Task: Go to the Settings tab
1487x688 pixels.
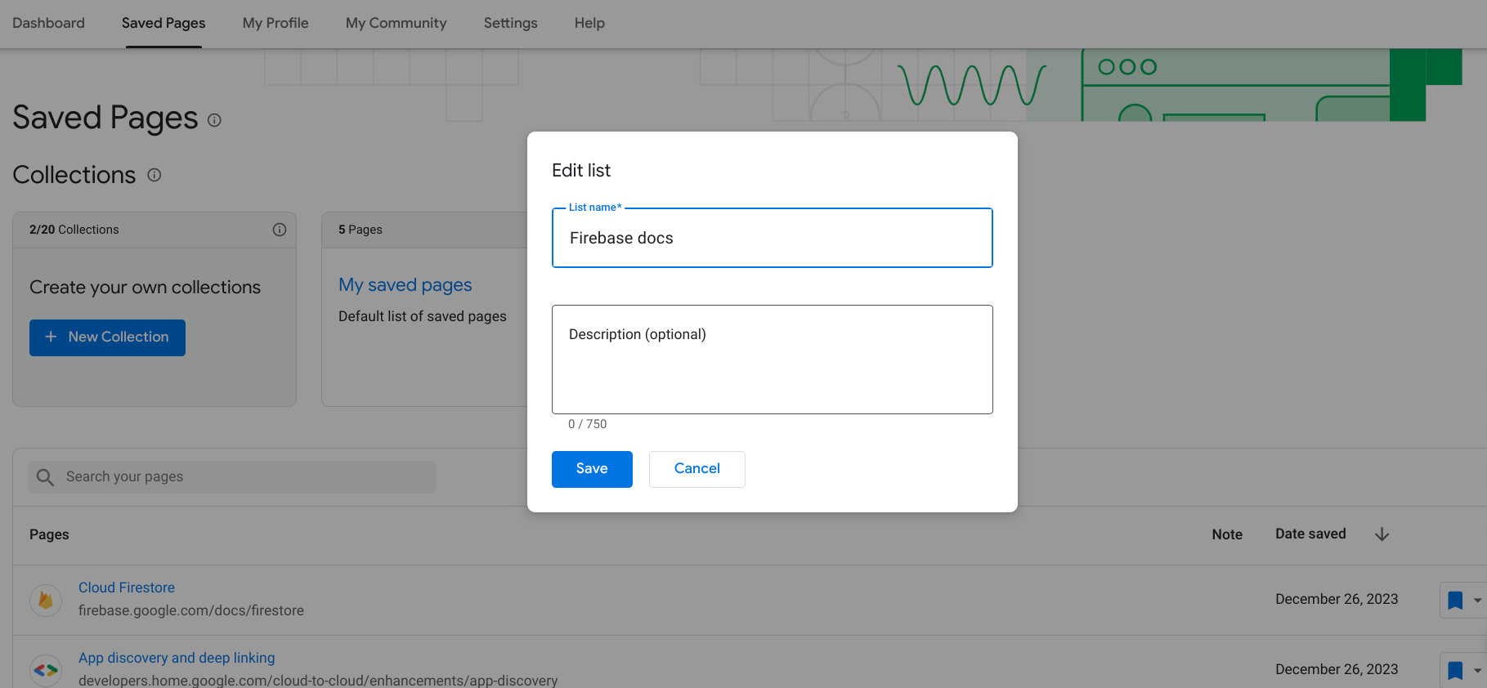Action: (510, 23)
